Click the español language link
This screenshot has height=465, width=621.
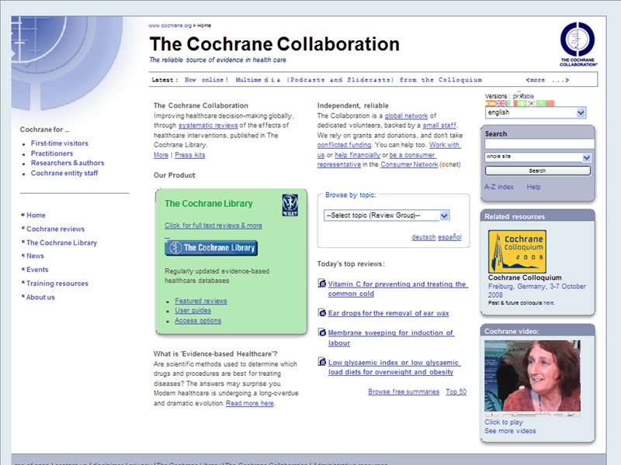pos(449,237)
